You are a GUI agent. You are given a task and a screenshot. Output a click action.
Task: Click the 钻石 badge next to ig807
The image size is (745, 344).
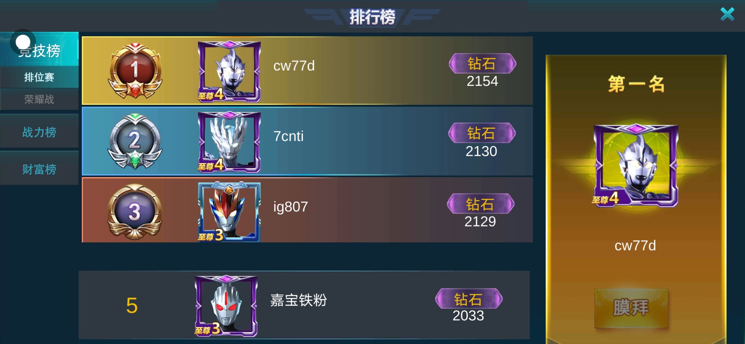tap(480, 204)
